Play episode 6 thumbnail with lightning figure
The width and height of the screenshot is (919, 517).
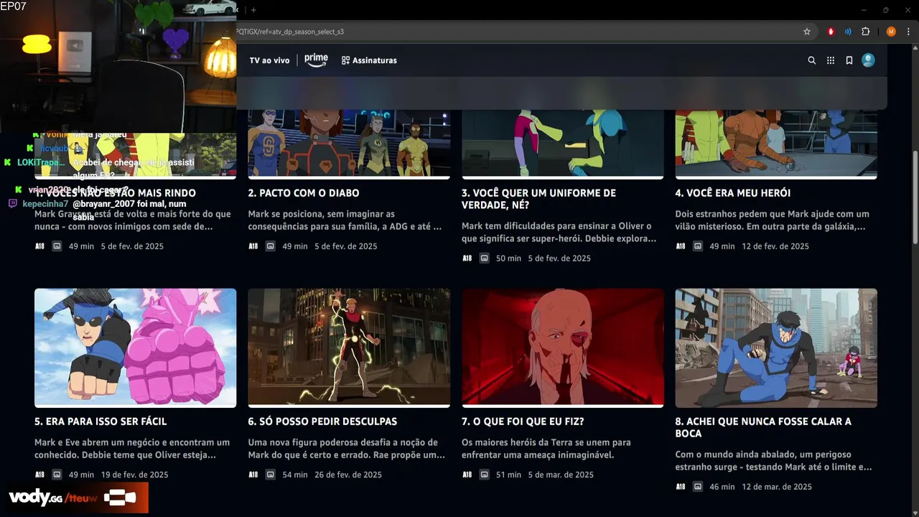pos(349,348)
